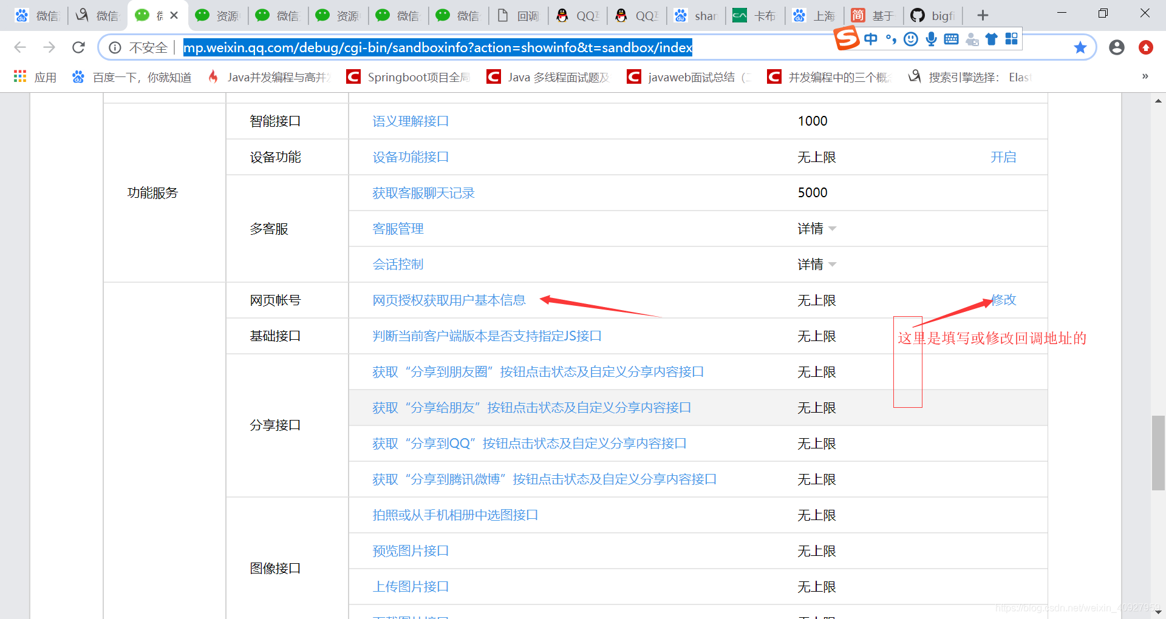
Task: Open the 设备功能接口 link
Action: (411, 157)
